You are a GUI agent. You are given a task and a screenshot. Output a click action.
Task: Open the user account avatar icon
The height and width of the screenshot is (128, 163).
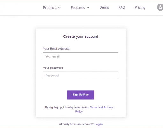pos(160,7)
